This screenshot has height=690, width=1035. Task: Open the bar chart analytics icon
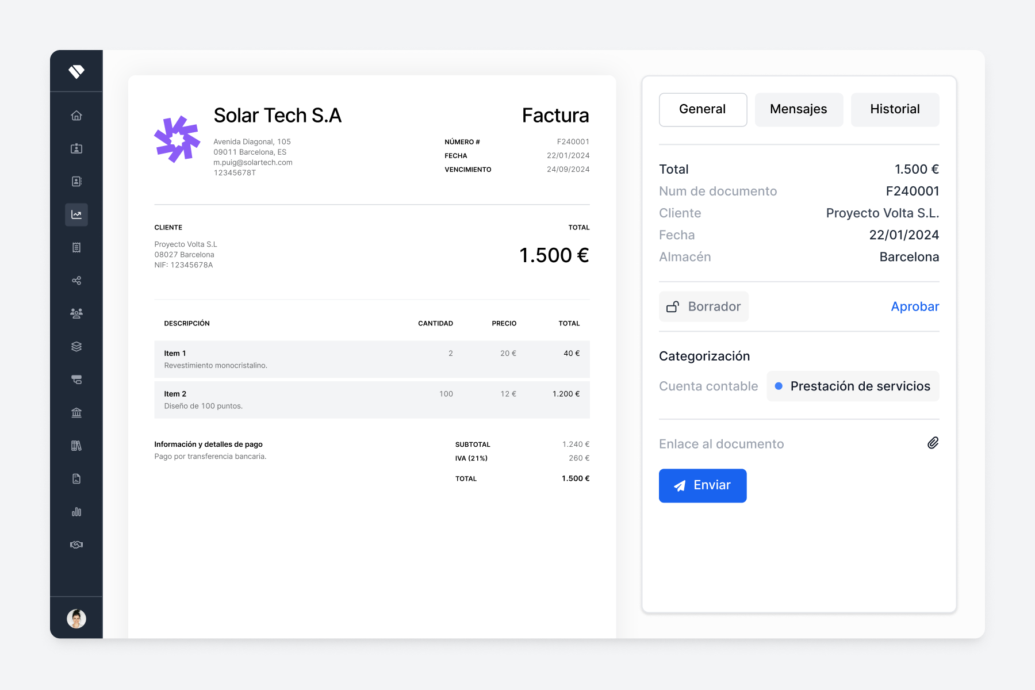[x=76, y=512]
